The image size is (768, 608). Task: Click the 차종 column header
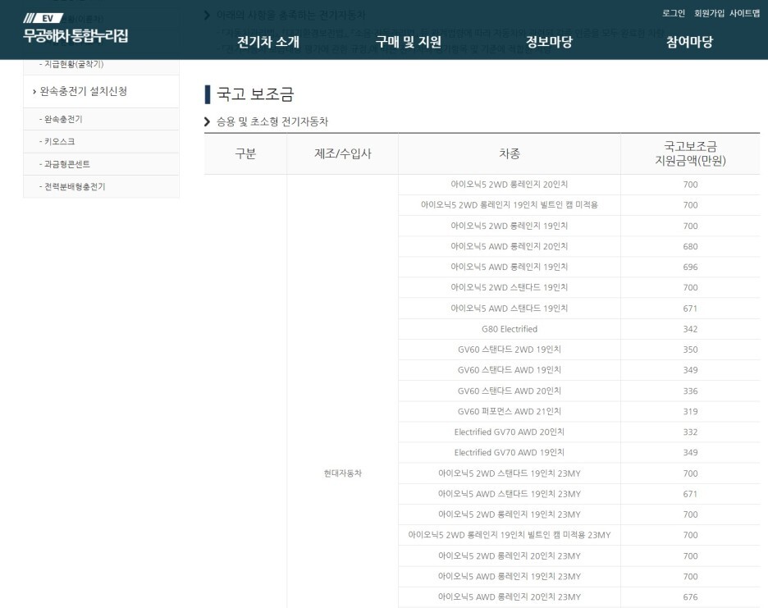pyautogui.click(x=510, y=153)
